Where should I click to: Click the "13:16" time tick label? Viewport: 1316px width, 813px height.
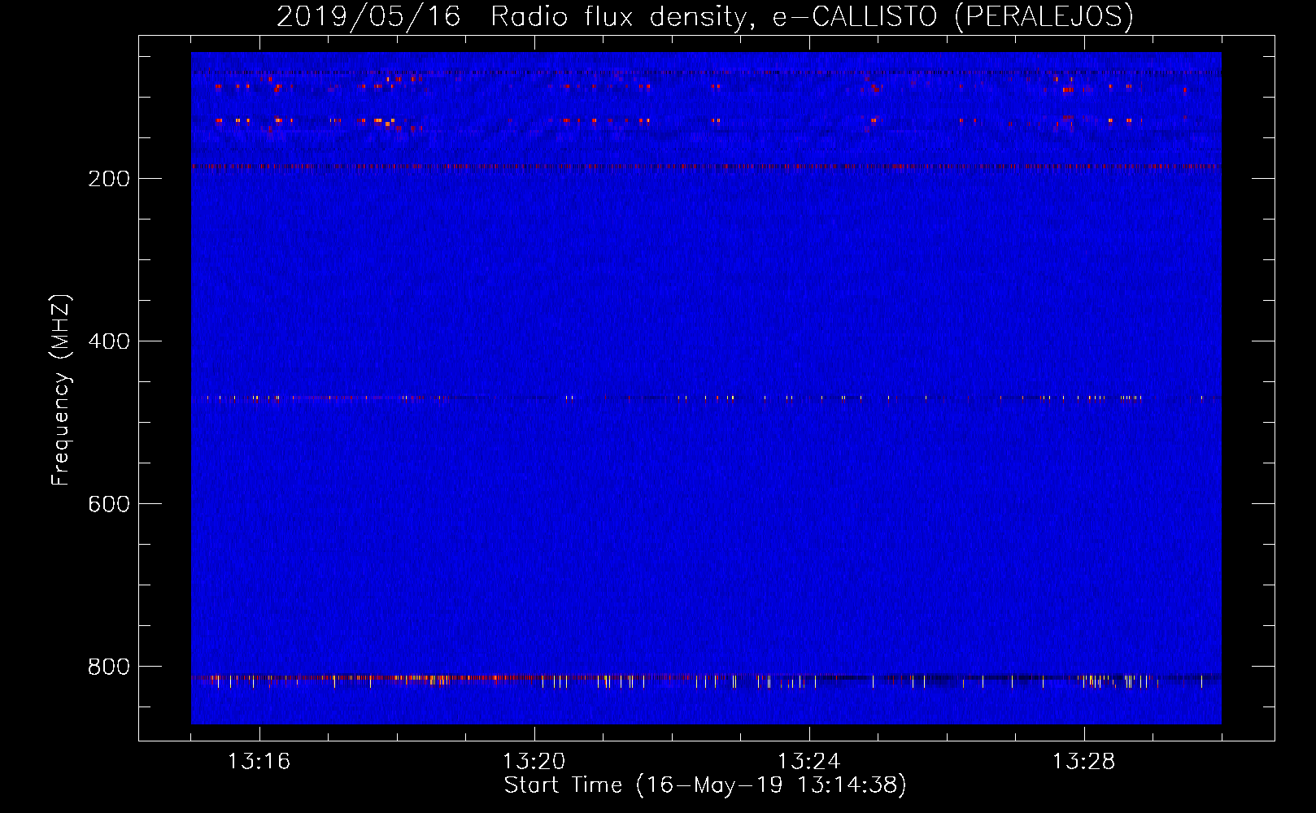coord(259,762)
